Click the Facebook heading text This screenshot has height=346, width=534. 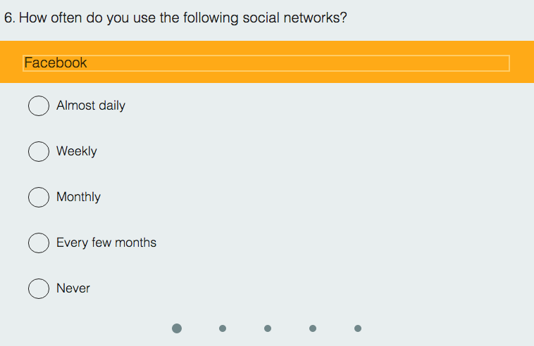56,63
